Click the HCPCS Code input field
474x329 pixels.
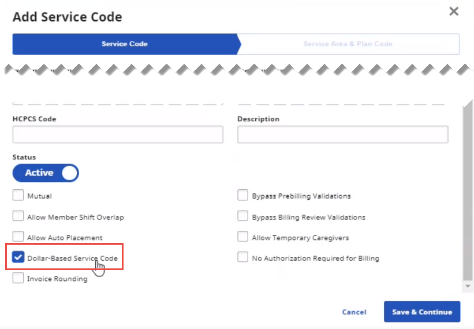pyautogui.click(x=118, y=134)
